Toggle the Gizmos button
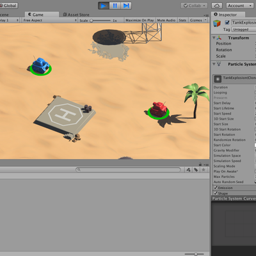Image resolution: width=256 pixels, height=256 pixels. [196, 20]
